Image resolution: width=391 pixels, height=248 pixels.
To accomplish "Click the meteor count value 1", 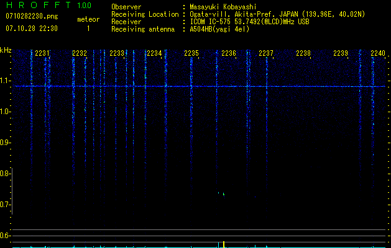I will 88,29.
